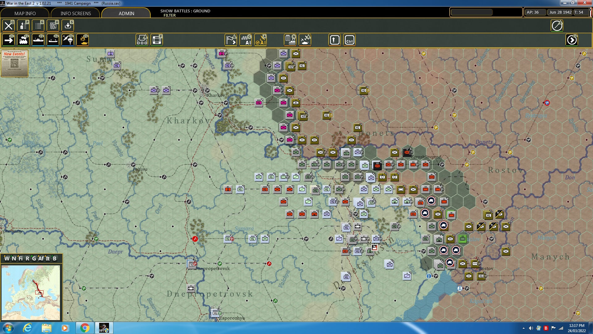Click the Dnepropetrovsk city label
593x334 pixels.
(212, 268)
